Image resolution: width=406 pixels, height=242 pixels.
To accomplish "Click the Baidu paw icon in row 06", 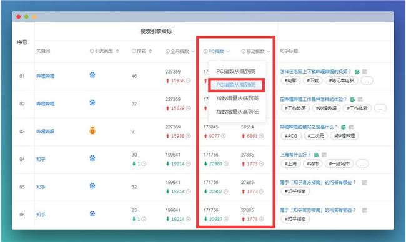I will (x=92, y=213).
